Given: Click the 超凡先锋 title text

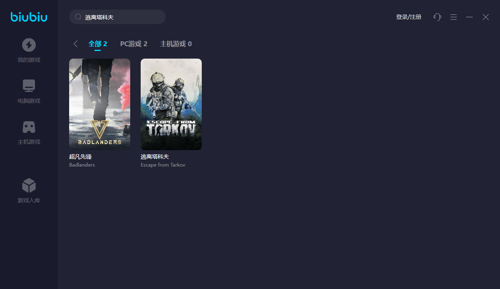Looking at the screenshot, I should coord(80,157).
